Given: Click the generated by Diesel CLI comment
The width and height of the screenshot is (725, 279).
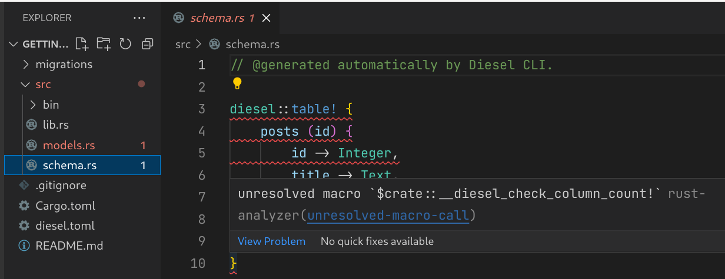Looking at the screenshot, I should 391,65.
